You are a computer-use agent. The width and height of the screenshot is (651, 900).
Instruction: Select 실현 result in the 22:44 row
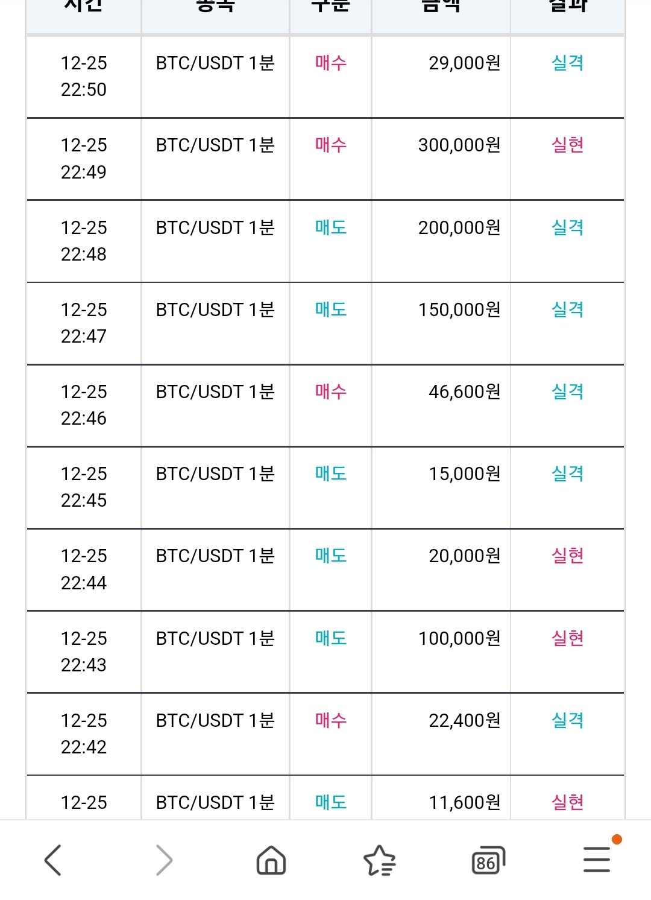click(x=568, y=556)
